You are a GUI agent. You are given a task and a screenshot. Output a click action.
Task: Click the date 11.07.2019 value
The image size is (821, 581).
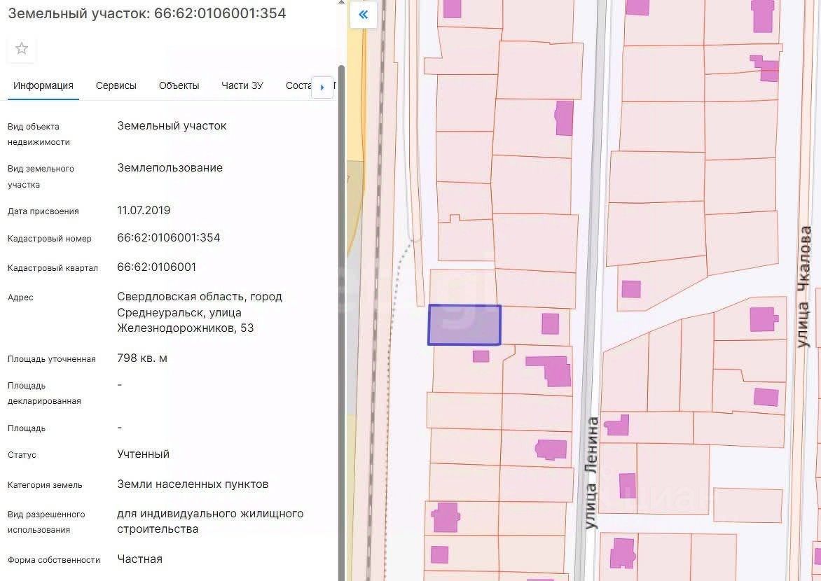(x=144, y=211)
